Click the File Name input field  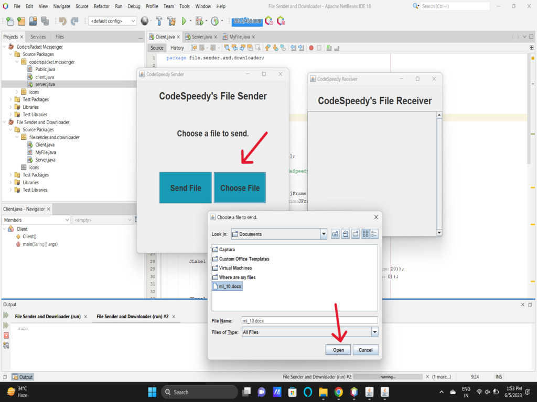point(309,321)
